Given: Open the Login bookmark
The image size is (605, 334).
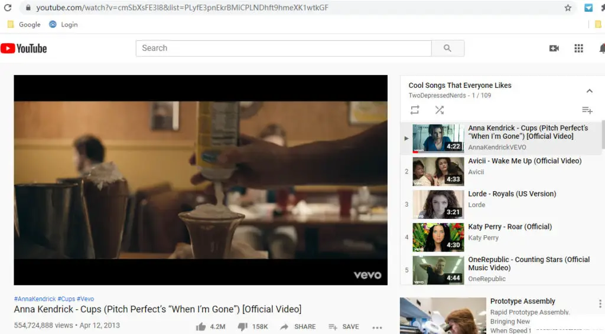Looking at the screenshot, I should point(63,24).
